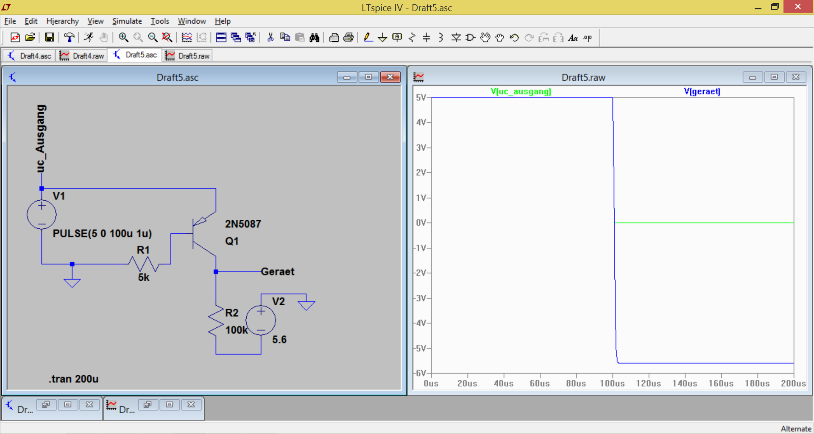Open the Tools menu
The image size is (814, 434).
[x=159, y=21]
